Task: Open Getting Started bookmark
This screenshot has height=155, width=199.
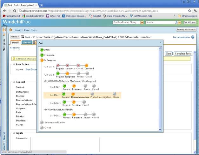Action: coord(11,16)
